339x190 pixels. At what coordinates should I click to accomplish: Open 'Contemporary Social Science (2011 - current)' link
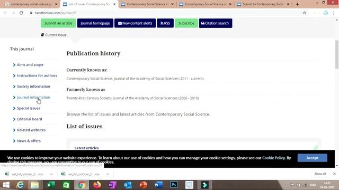click(135, 79)
